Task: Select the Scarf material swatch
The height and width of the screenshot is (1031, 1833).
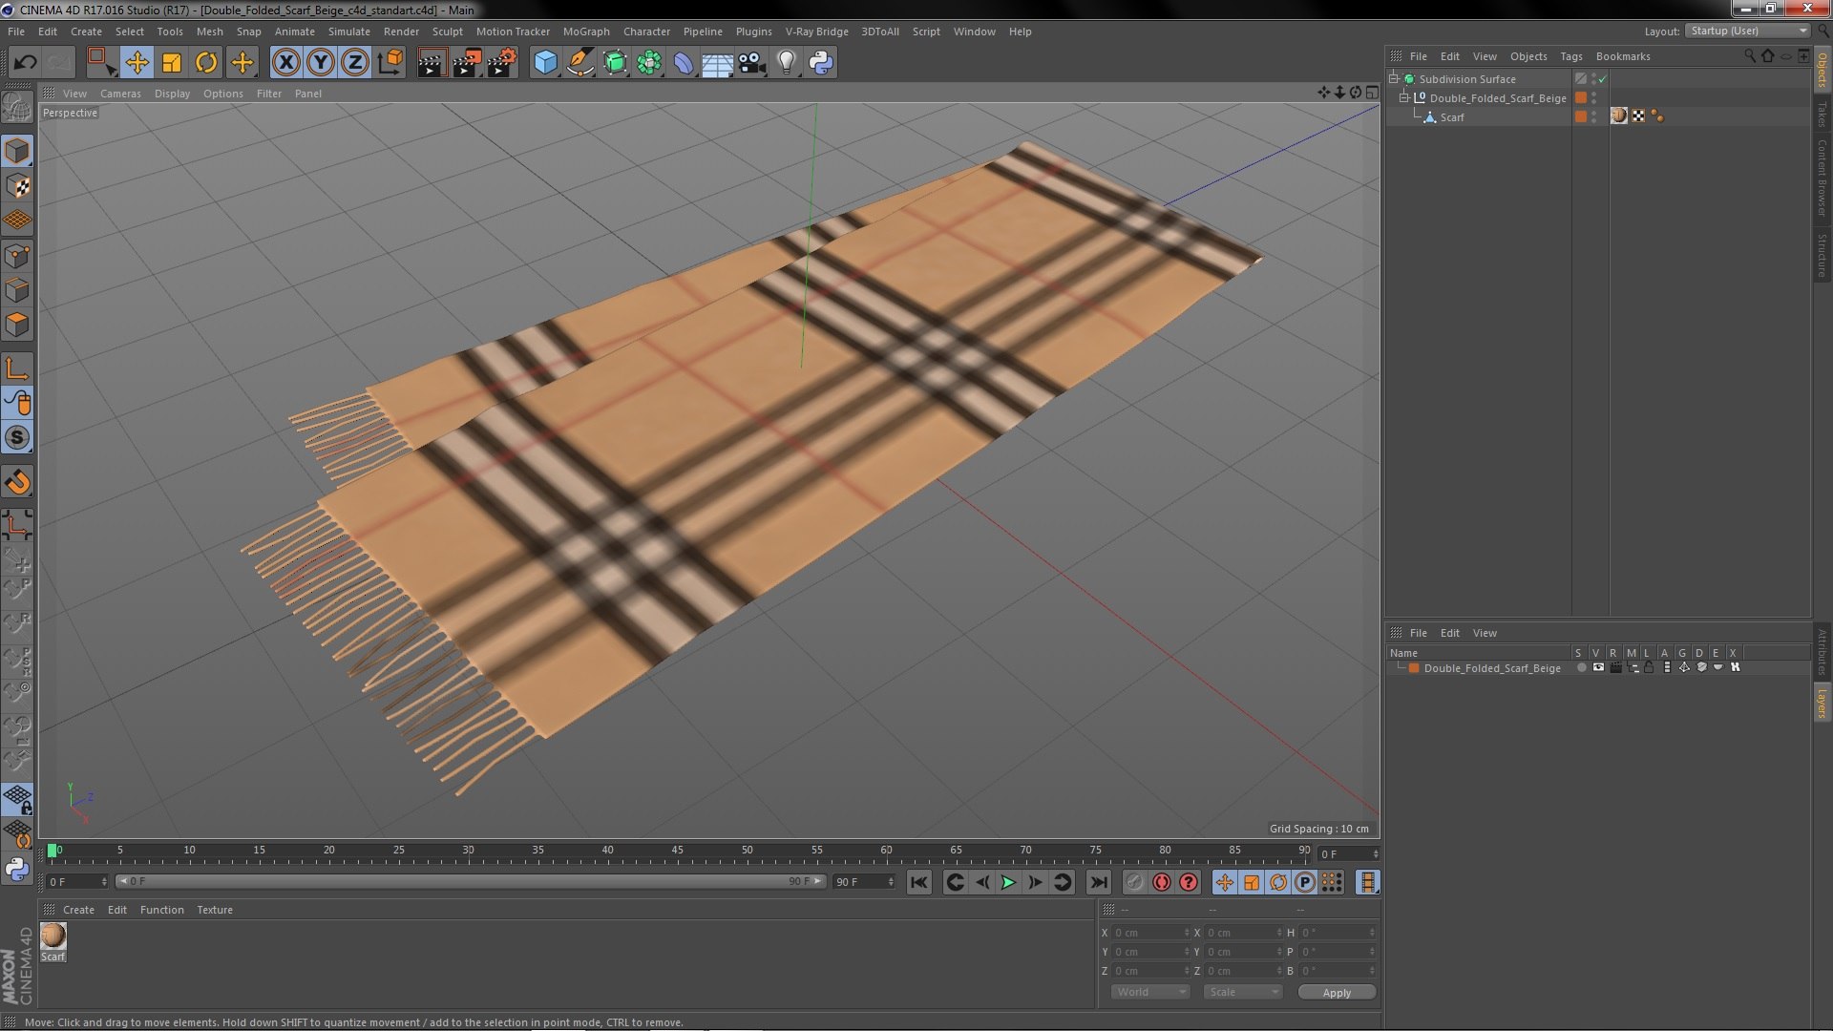Action: click(53, 936)
